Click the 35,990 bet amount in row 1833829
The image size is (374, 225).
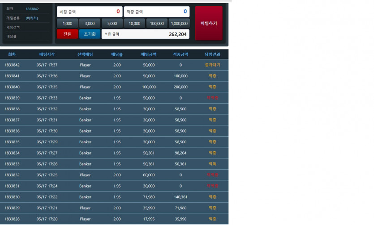tap(149, 208)
